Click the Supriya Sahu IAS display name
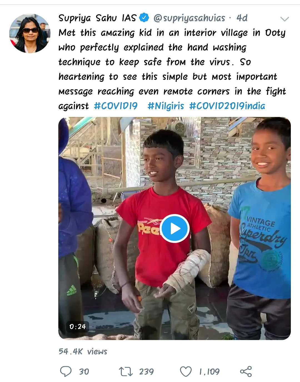The height and width of the screenshot is (382, 300). 97,18
